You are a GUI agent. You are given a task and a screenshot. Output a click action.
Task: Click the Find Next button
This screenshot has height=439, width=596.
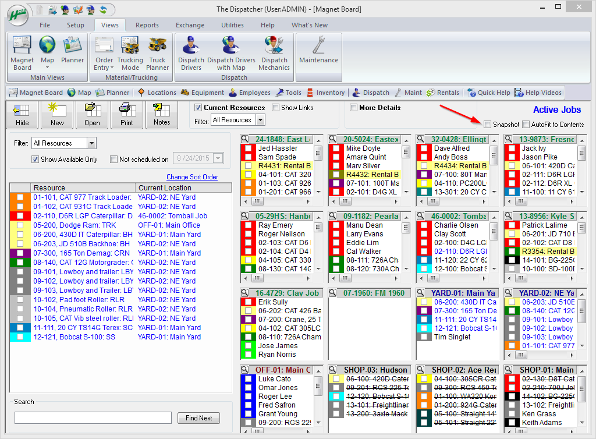pyautogui.click(x=199, y=418)
